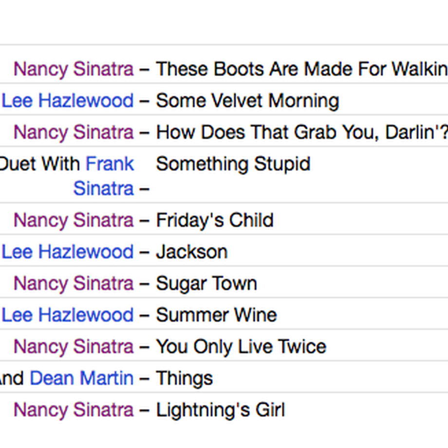Click the Friday's Child track title
This screenshot has height=448, width=448.
[x=215, y=221]
